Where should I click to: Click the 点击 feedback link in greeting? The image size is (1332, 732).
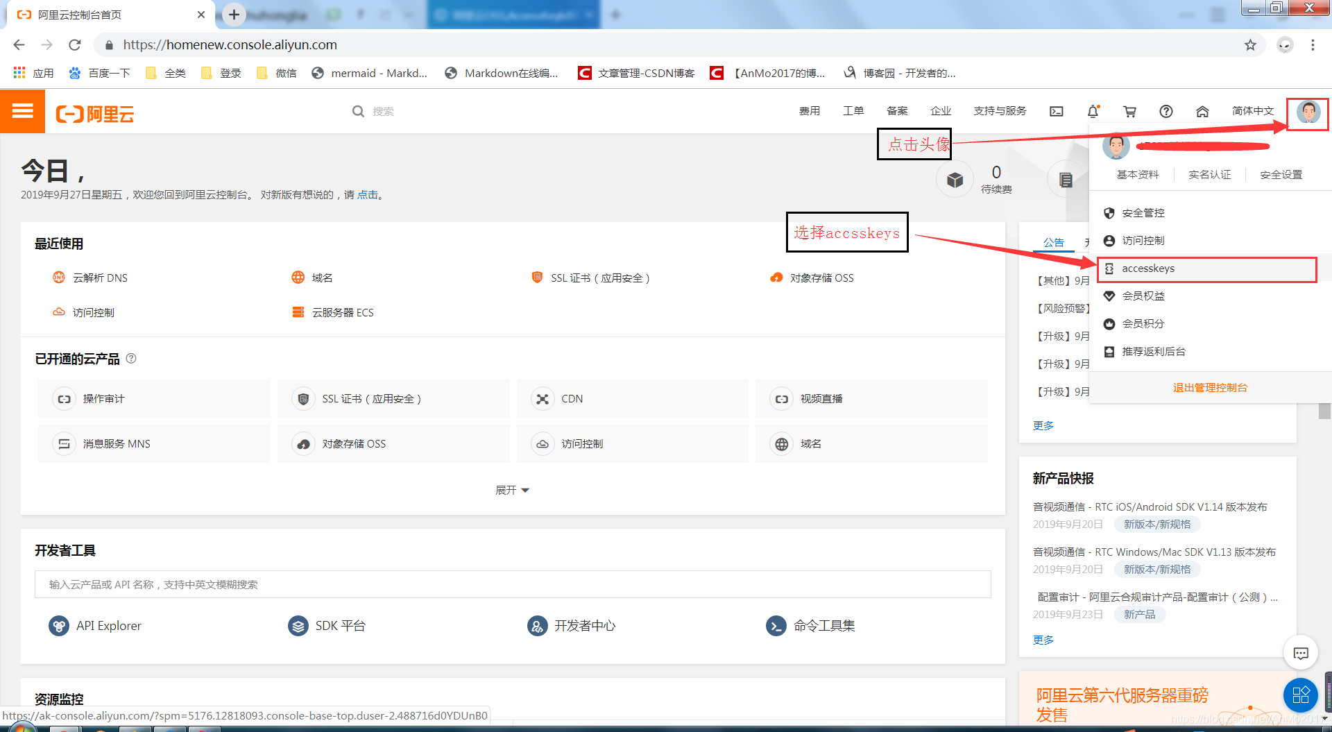368,195
